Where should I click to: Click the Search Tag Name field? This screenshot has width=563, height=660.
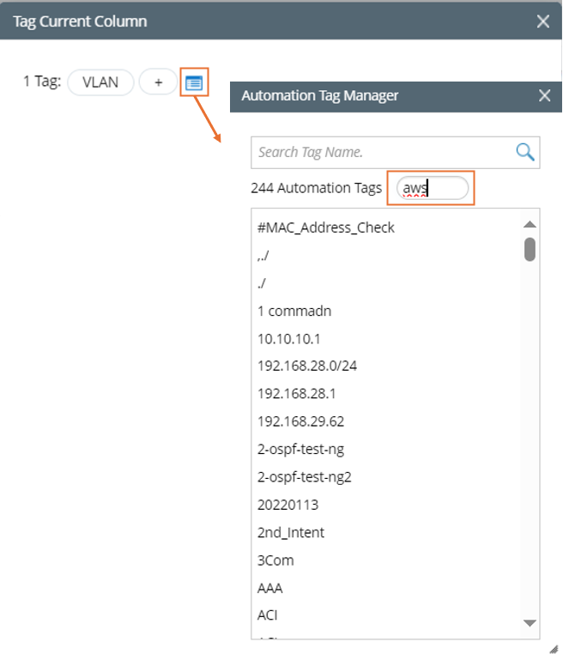coord(382,152)
